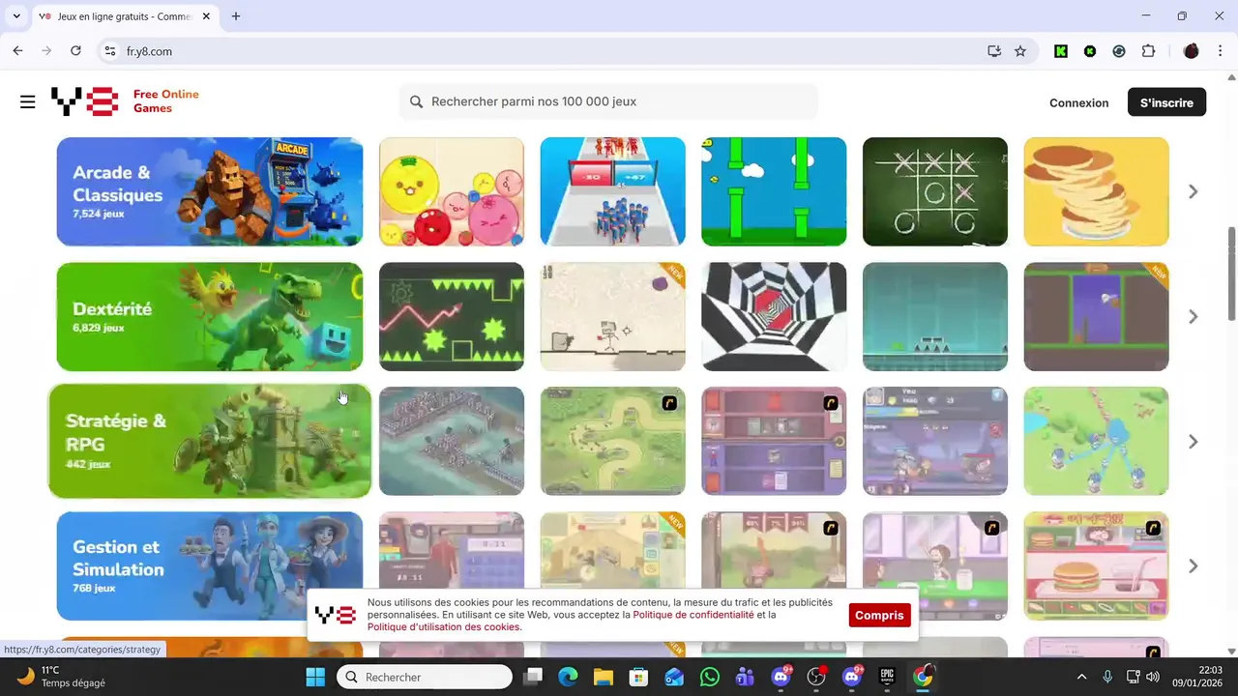
Task: View site information icon in address bar
Action: click(x=109, y=51)
